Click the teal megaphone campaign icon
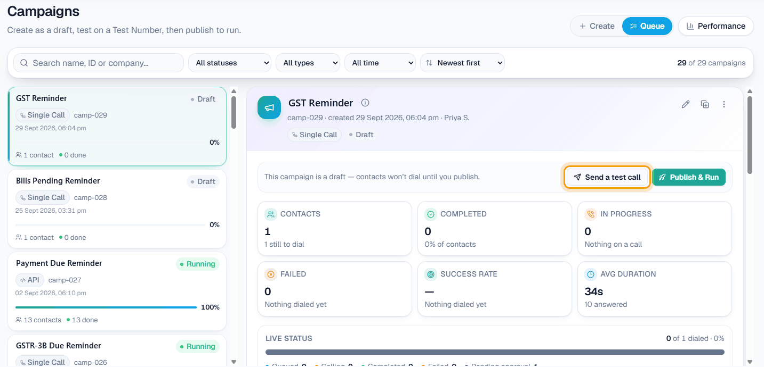The height and width of the screenshot is (367, 764). tap(269, 107)
